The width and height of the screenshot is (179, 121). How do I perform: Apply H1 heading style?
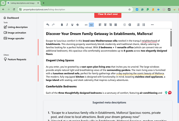point(86,25)
